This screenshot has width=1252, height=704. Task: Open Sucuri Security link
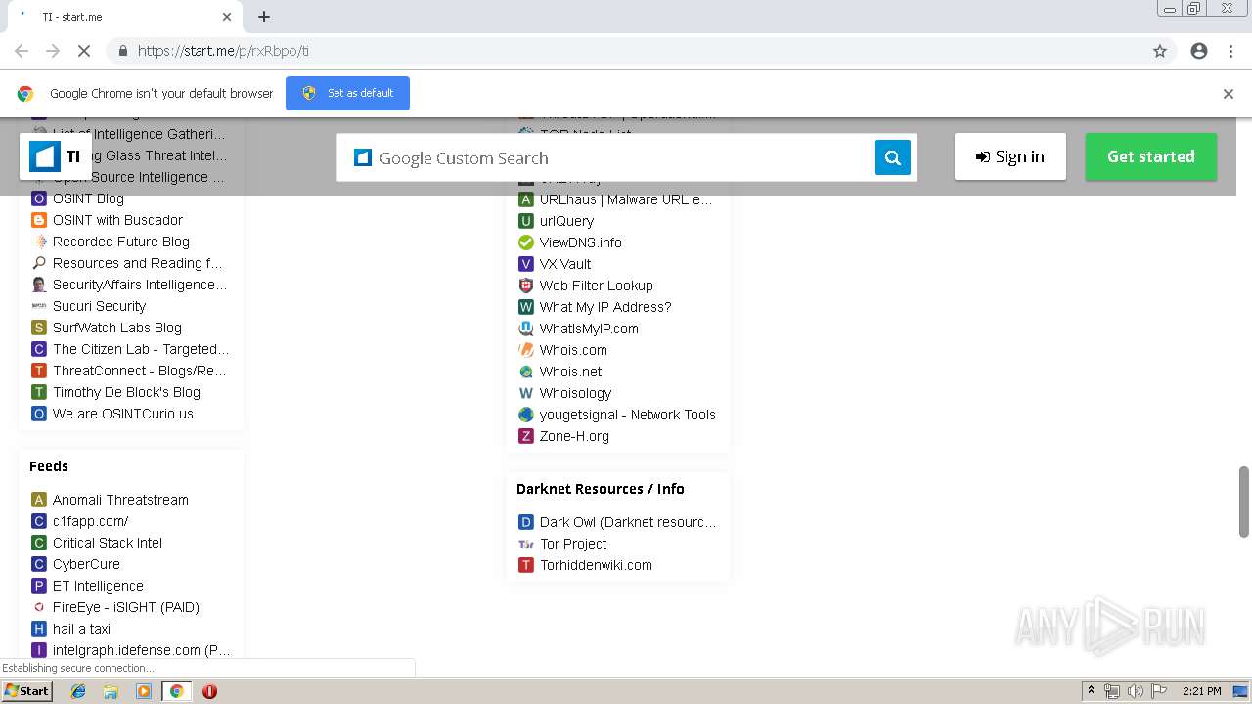(99, 306)
